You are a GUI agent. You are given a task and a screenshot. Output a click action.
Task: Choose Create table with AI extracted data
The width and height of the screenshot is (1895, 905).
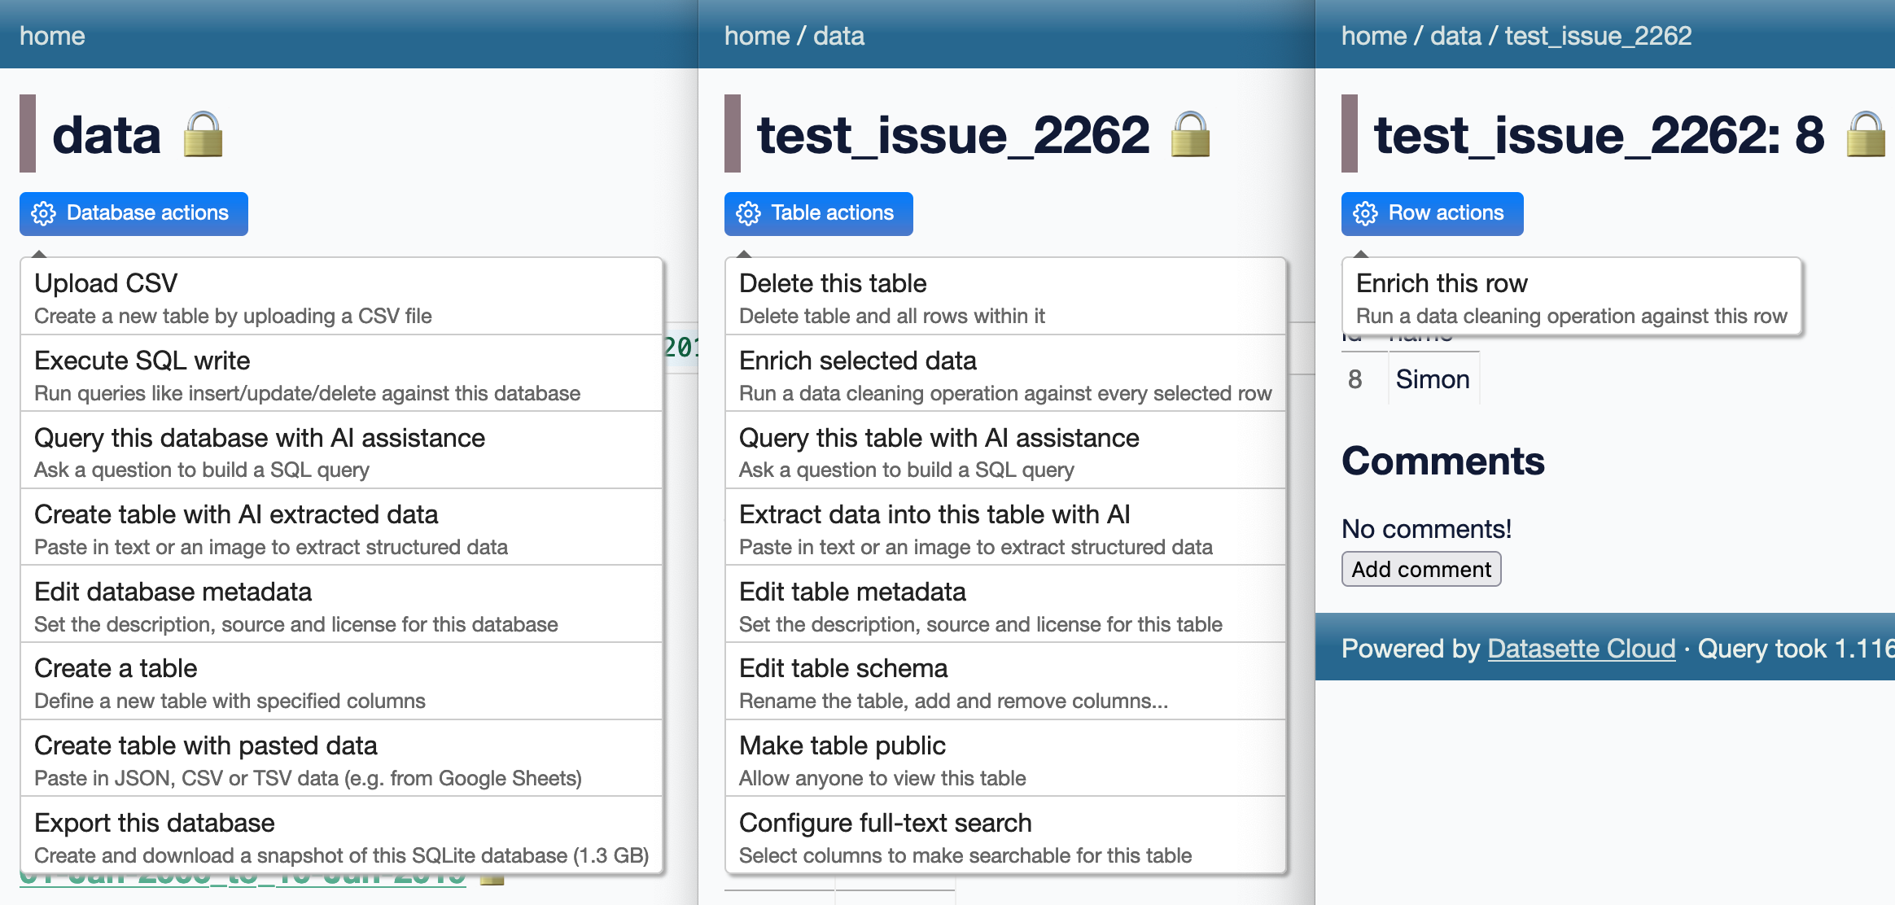(342, 528)
